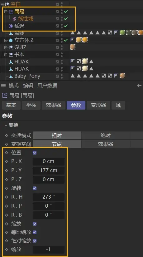Click the layer box icon of 延迟 row

(x=57, y=26)
